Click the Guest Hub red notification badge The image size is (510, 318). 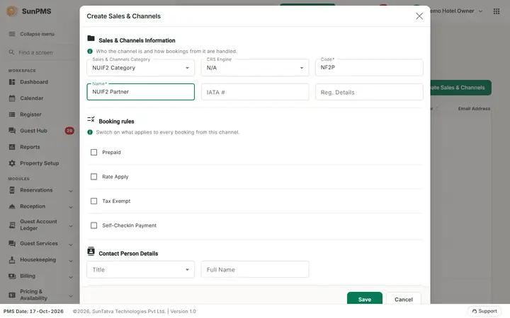(69, 131)
